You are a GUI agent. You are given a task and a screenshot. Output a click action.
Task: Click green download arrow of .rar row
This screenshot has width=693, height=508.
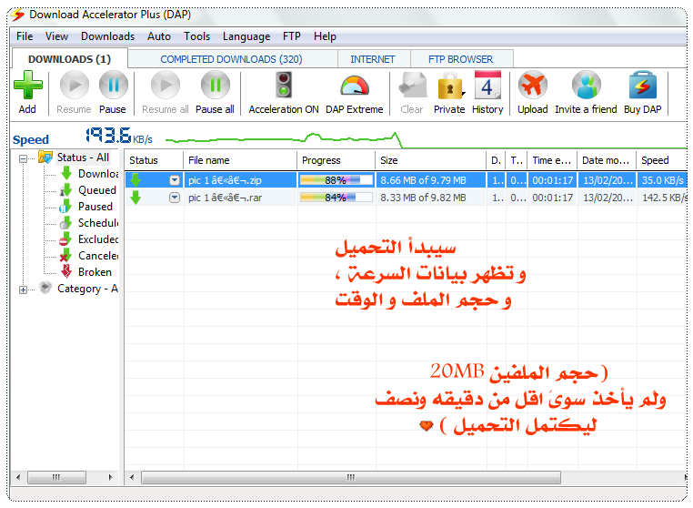pos(136,197)
